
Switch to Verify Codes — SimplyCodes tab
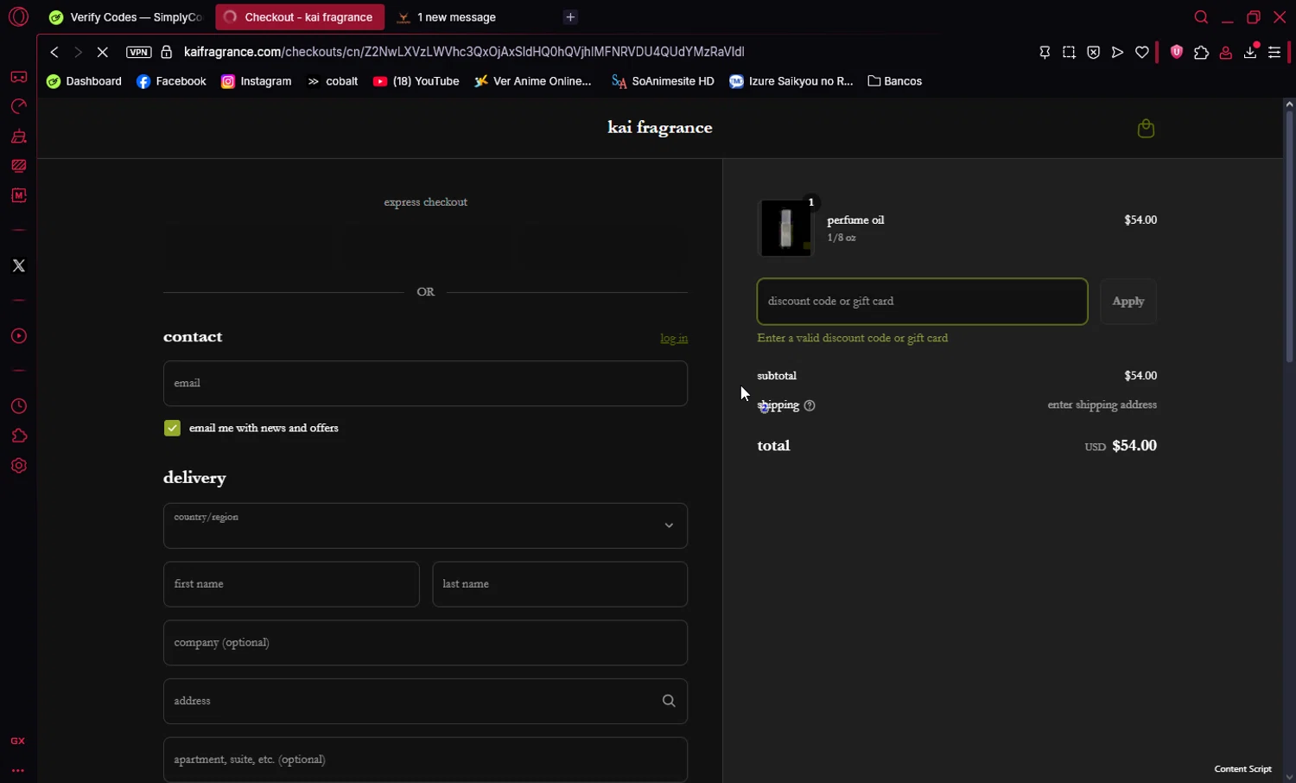[x=126, y=17]
